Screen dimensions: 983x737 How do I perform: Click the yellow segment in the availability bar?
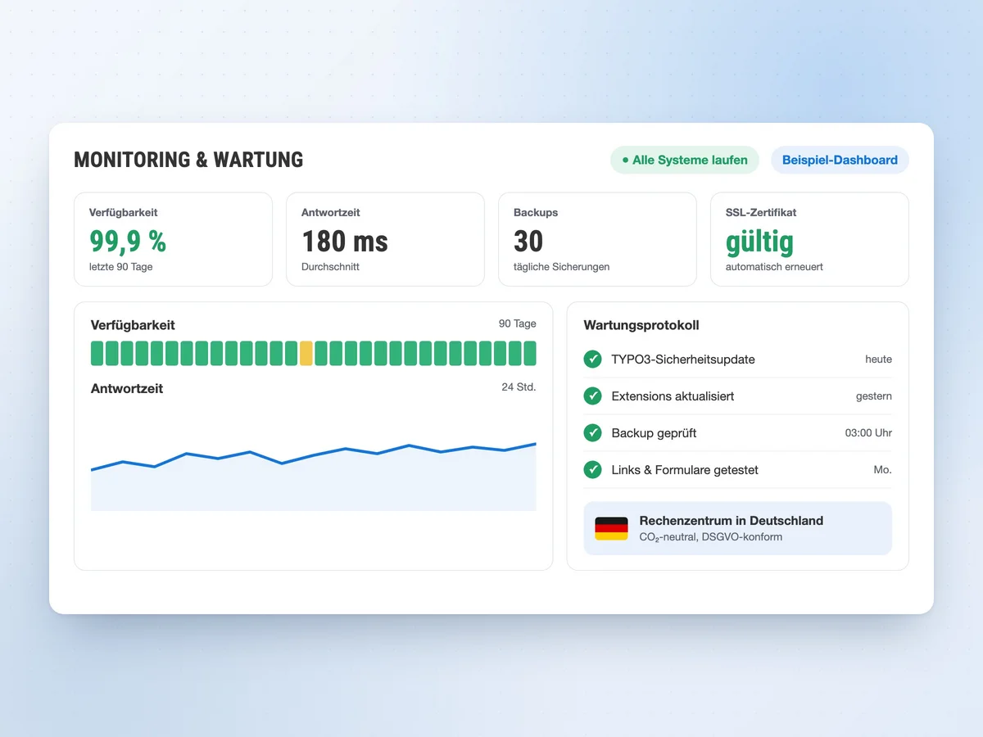(306, 353)
